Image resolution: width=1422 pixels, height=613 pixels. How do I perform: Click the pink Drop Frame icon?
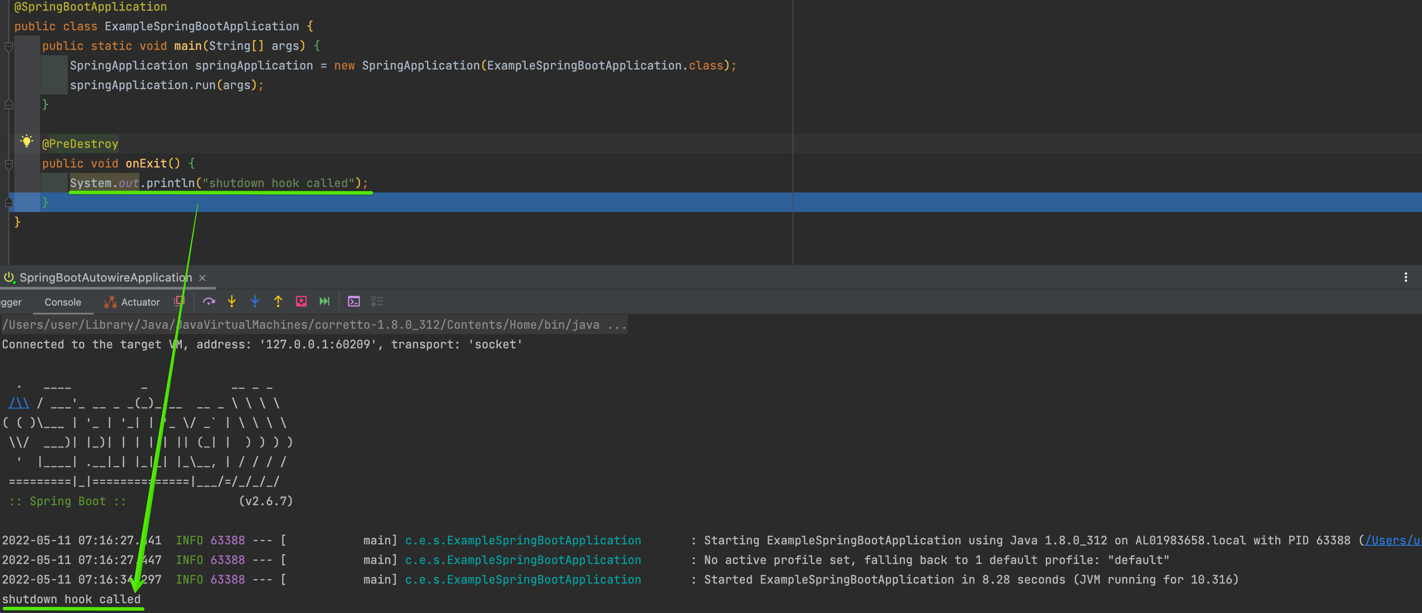[301, 301]
